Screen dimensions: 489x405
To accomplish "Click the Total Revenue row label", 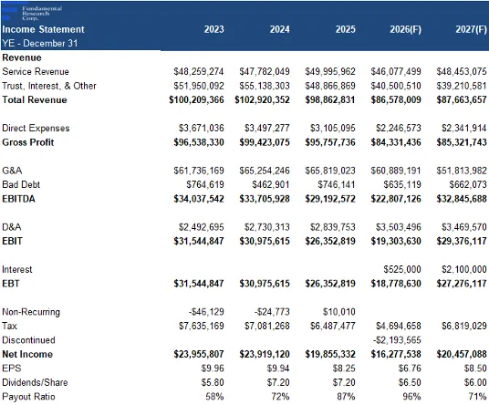I will (x=35, y=99).
